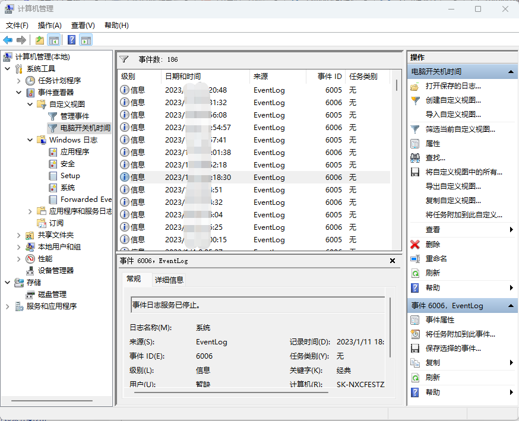The width and height of the screenshot is (519, 421).
Task: Close the event 6006 preview pane
Action: pyautogui.click(x=393, y=261)
